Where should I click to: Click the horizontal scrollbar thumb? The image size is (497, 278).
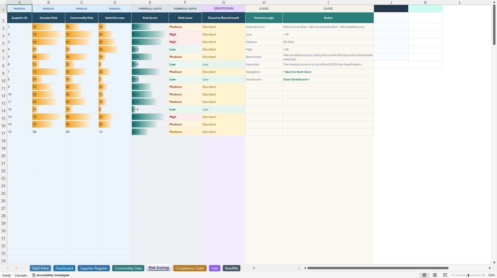coord(378,268)
